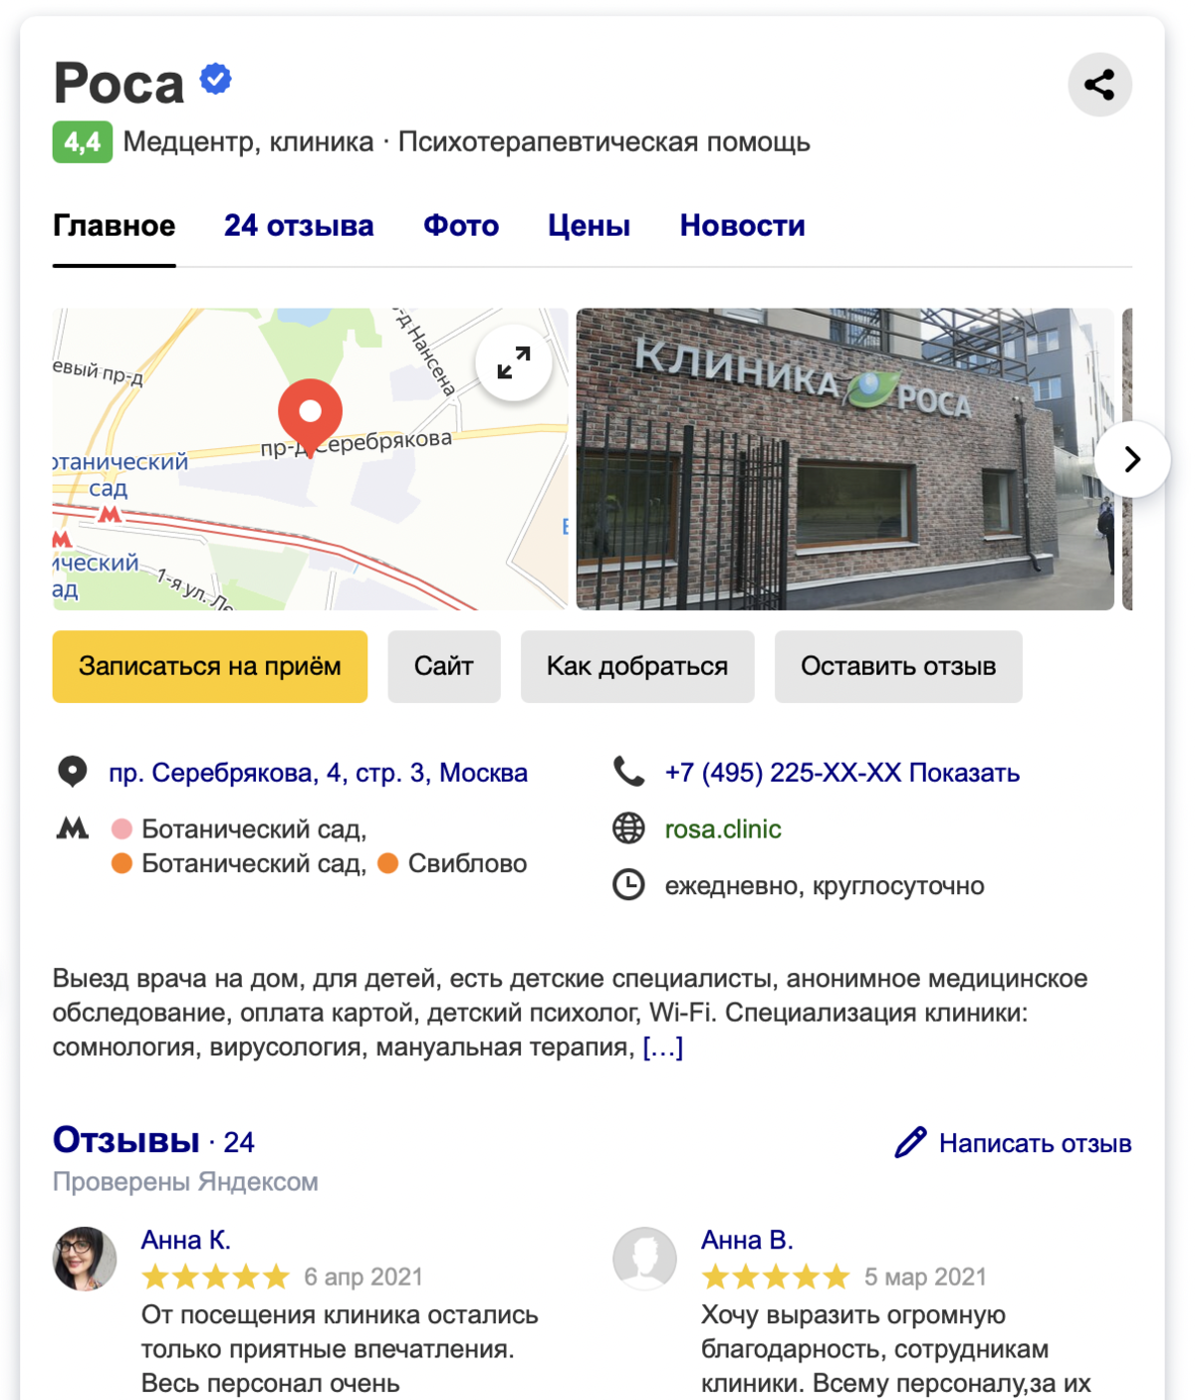Click Записаться на приём button
Viewport: 1195px width, 1400px height.
click(210, 666)
